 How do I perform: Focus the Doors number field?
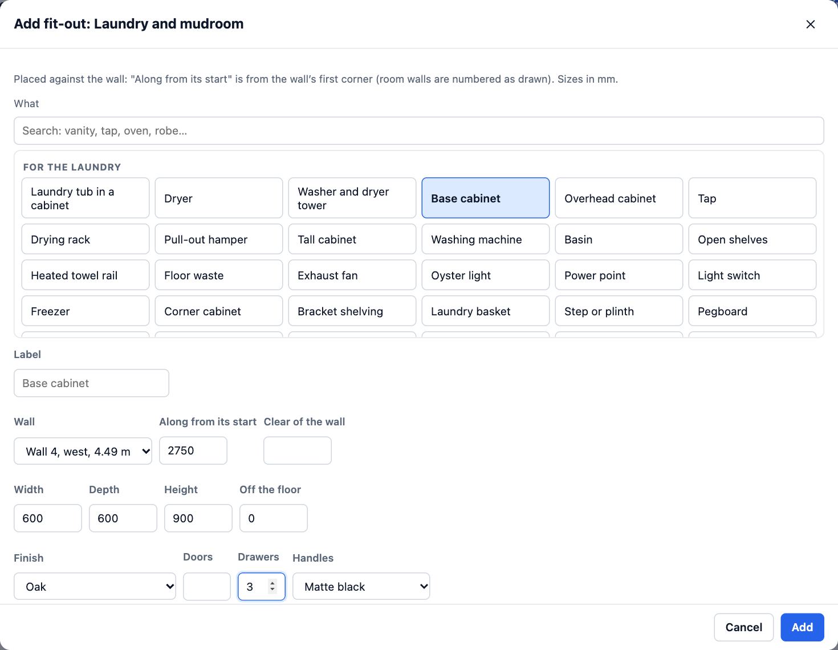(x=207, y=586)
